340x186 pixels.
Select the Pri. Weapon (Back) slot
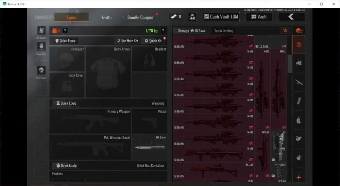point(90,147)
